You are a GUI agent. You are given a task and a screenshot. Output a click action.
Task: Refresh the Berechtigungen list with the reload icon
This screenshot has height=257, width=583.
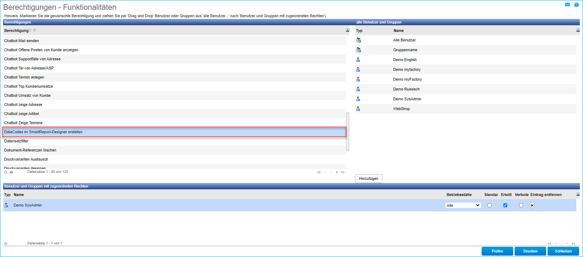[x=6, y=172]
